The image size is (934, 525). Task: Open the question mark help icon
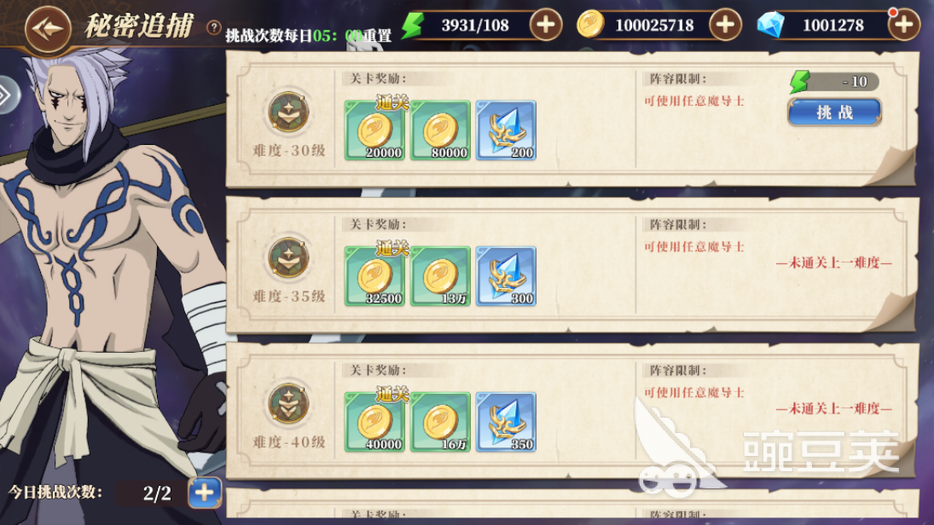pyautogui.click(x=214, y=27)
